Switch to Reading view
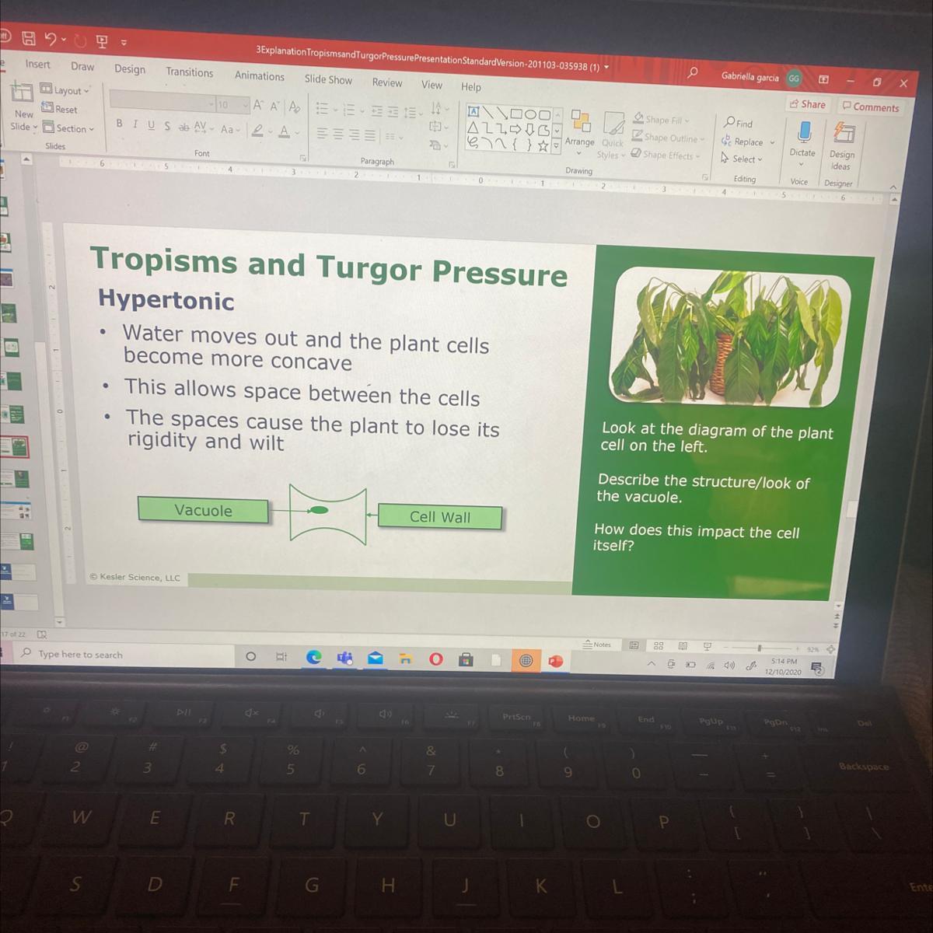This screenshot has height=933, width=933. (683, 646)
